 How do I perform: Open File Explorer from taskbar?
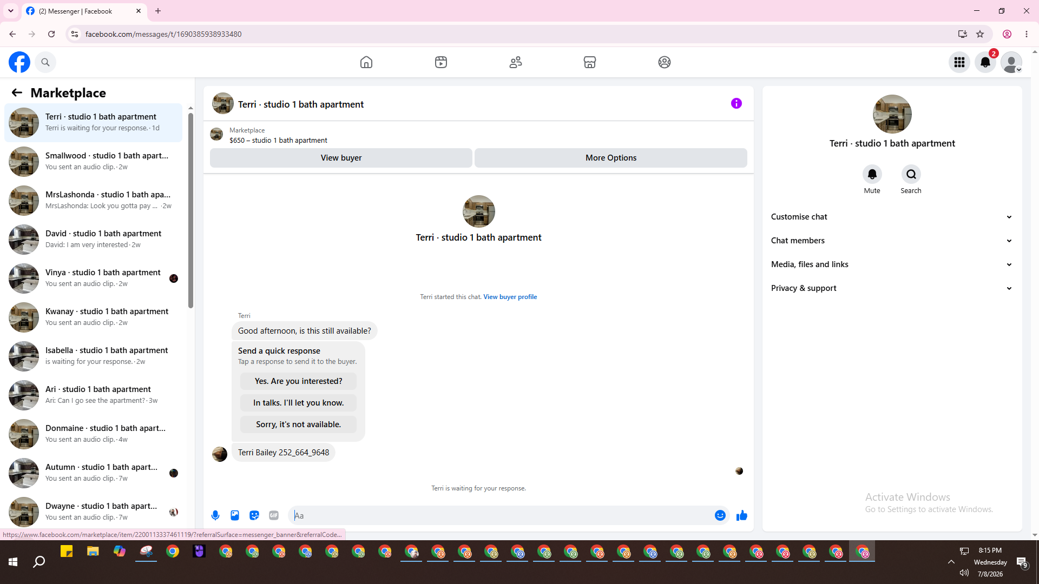tap(93, 552)
